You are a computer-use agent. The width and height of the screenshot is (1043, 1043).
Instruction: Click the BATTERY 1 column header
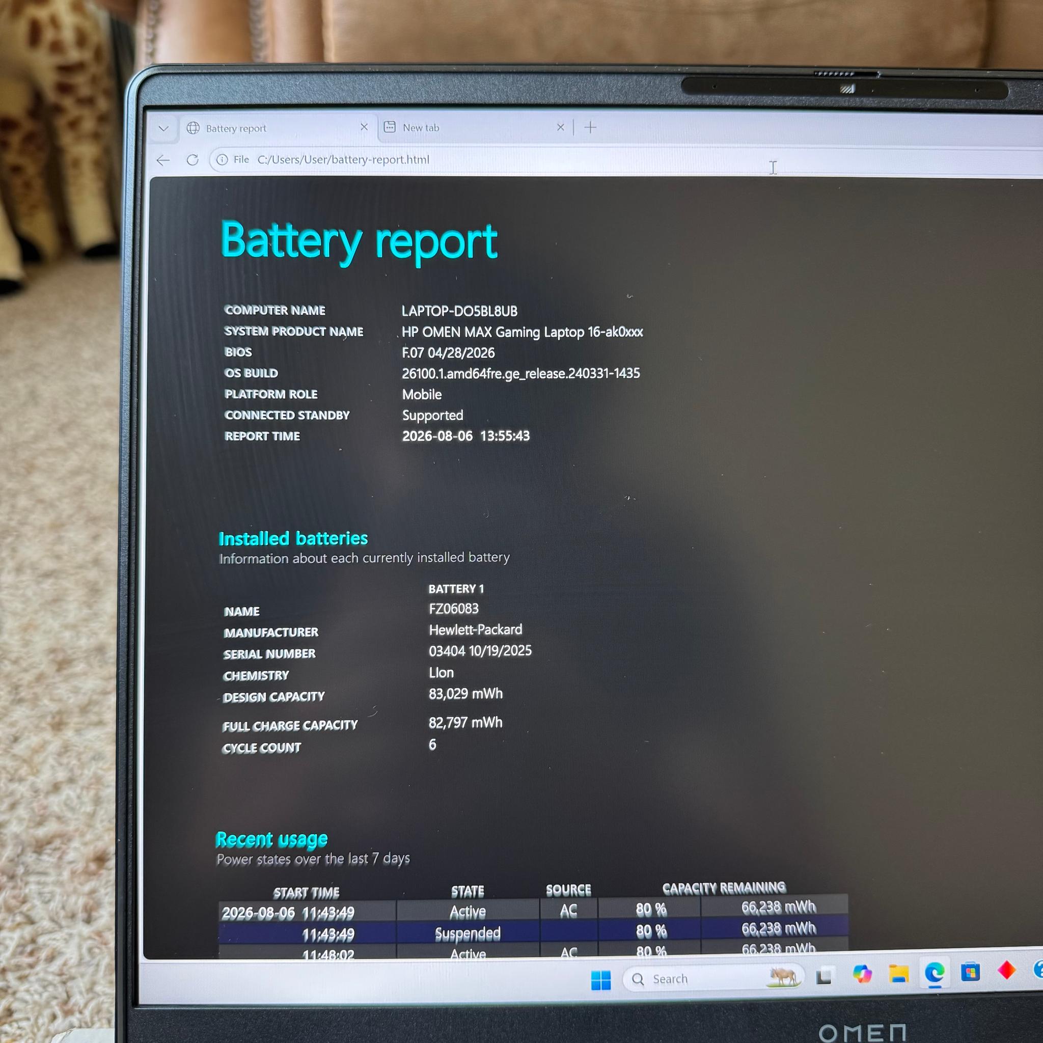pos(456,589)
